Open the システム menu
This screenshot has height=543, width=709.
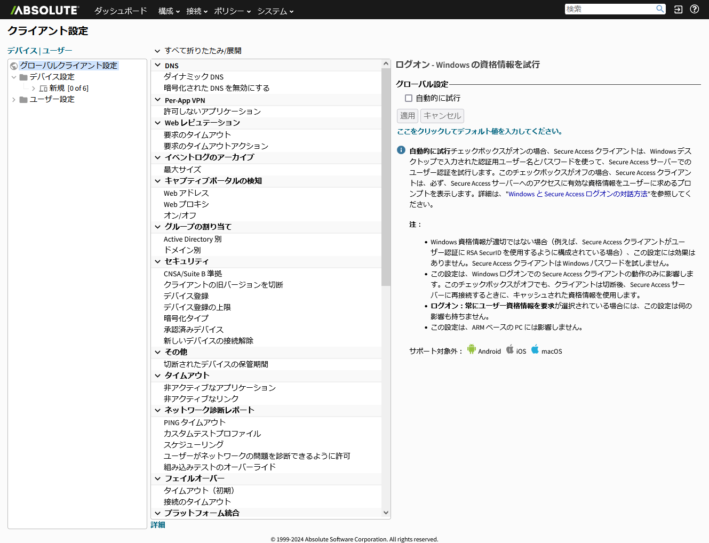275,11
